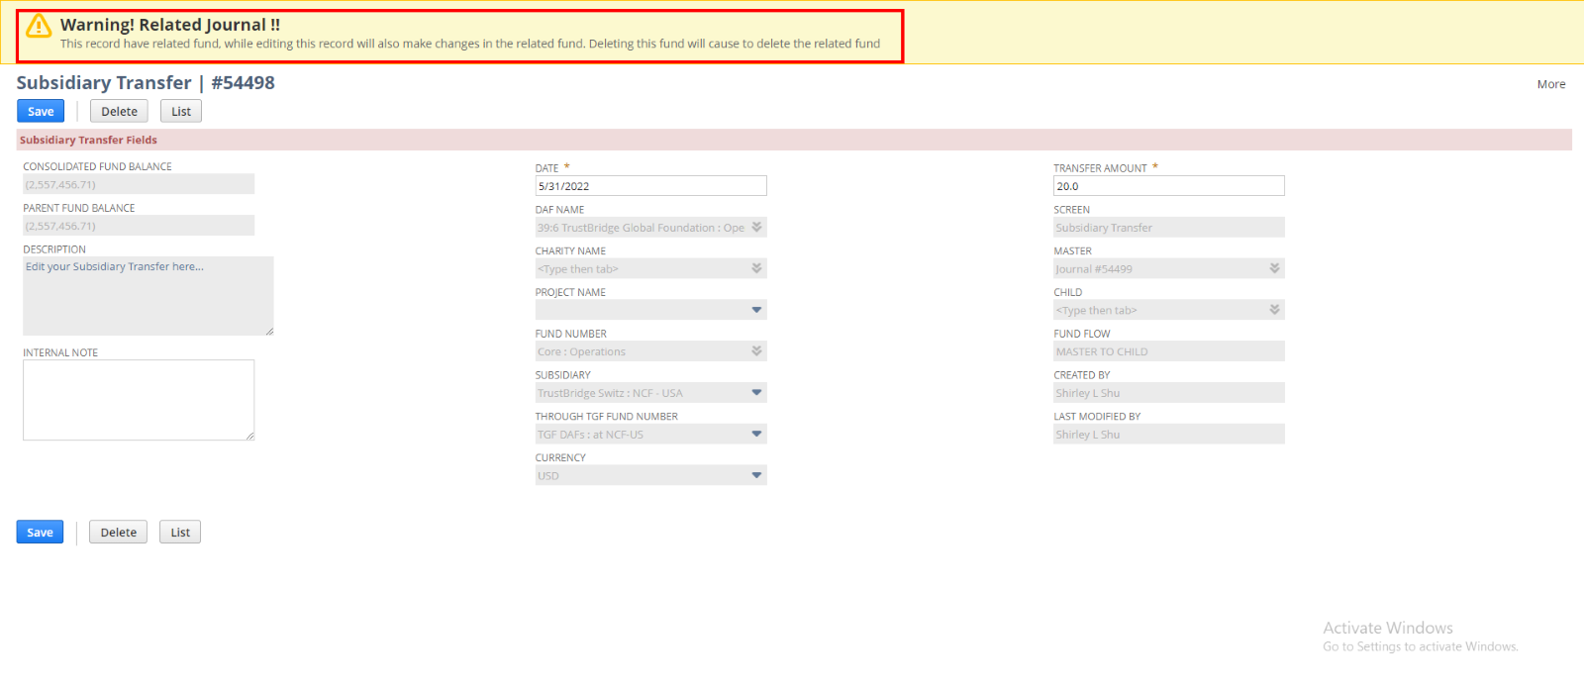Click inside the Internal Note text area
The image size is (1584, 689).
click(139, 400)
